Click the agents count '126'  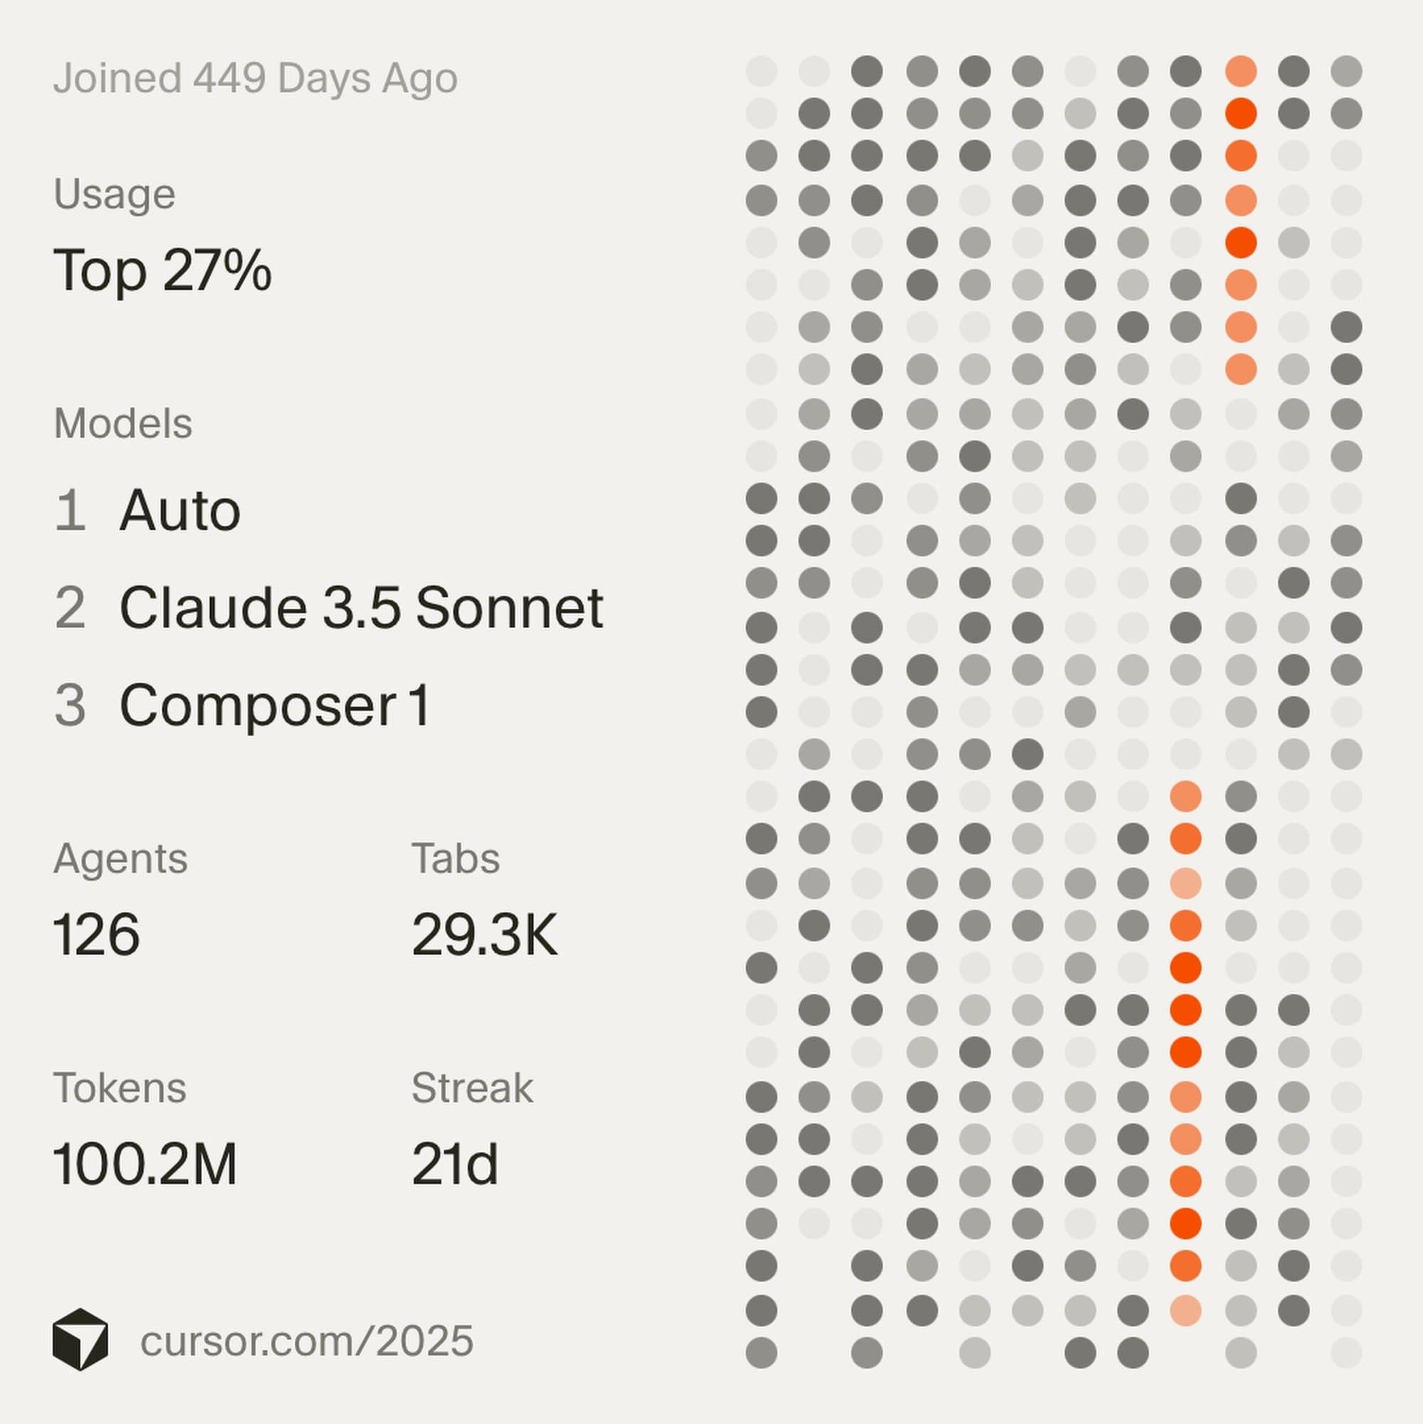tap(96, 935)
